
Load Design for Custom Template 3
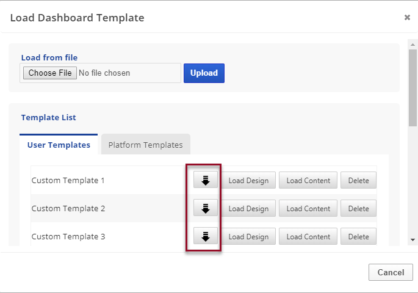pyautogui.click(x=248, y=237)
